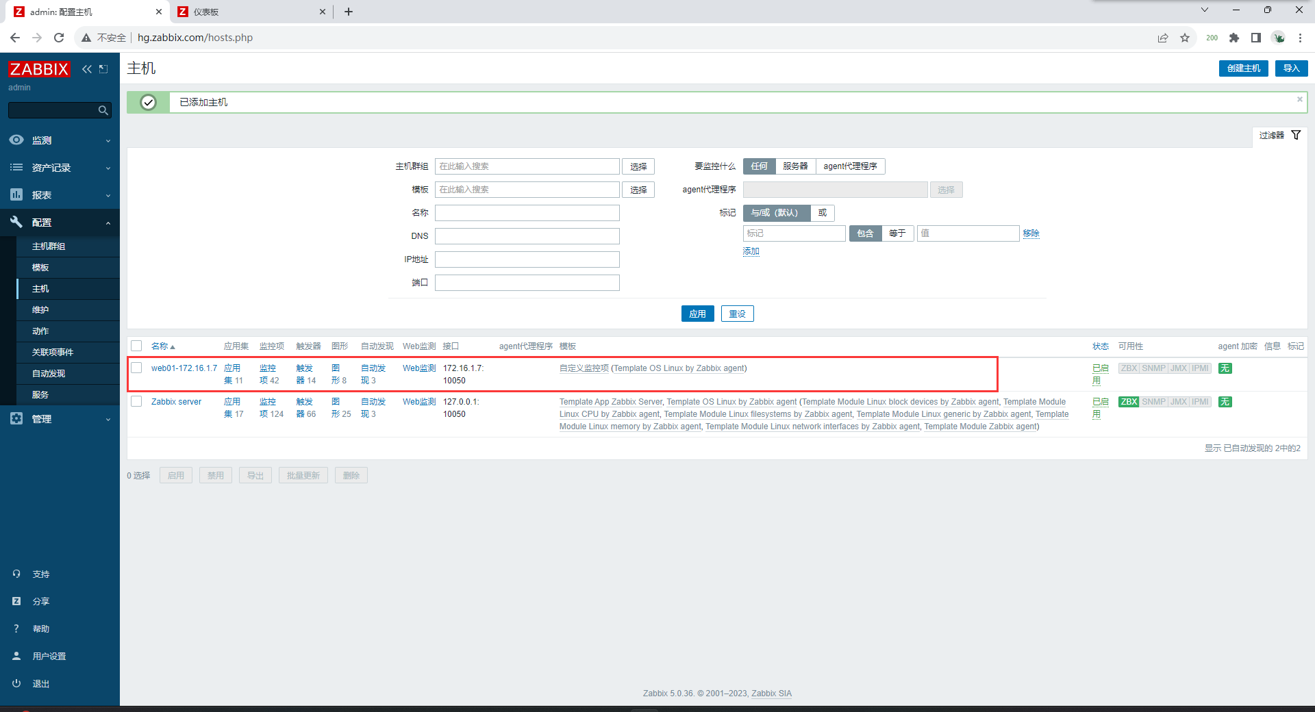Open the filter funnel icon
The height and width of the screenshot is (712, 1315).
[x=1296, y=135]
